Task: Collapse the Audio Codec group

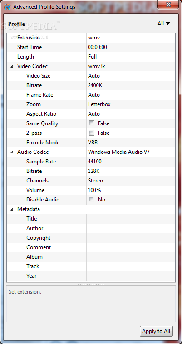Action: click(12, 152)
